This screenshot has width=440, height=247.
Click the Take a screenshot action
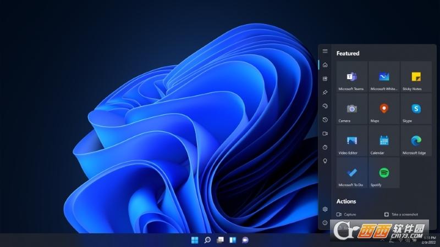point(401,215)
